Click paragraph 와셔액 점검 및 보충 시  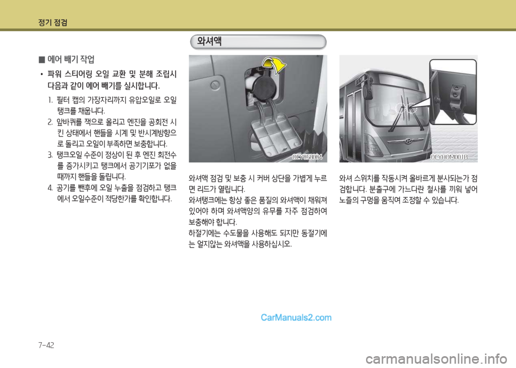pos(258,184)
